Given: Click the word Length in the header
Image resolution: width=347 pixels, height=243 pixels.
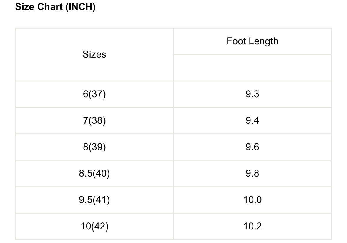Looking at the screenshot, I should [x=264, y=41].
